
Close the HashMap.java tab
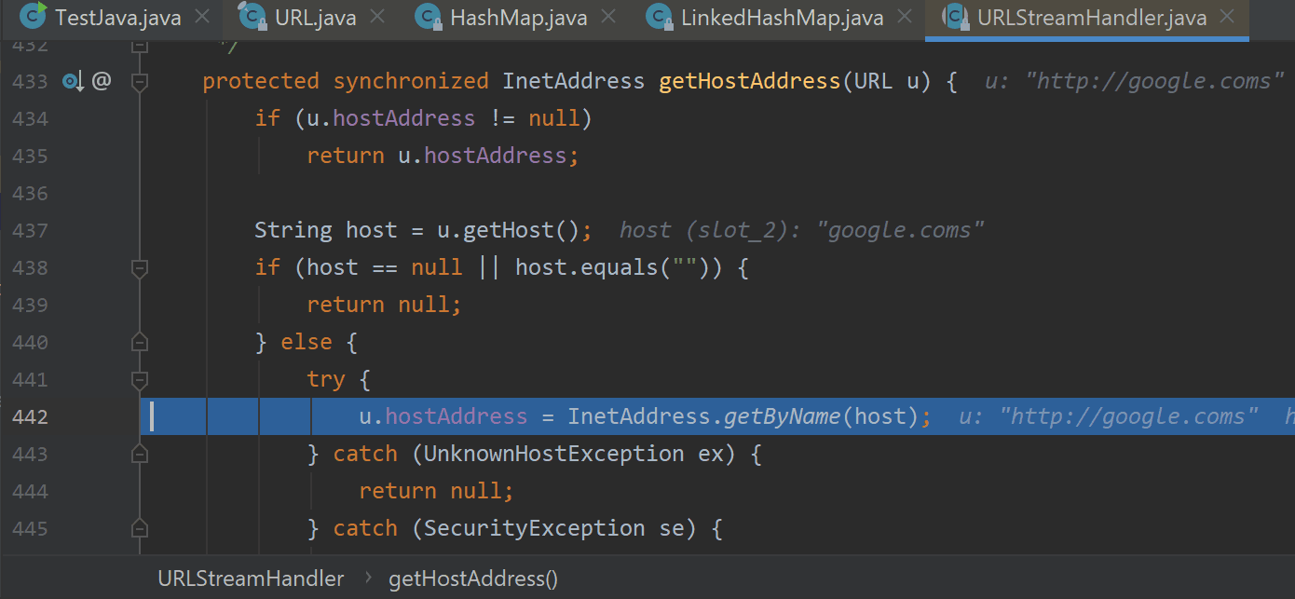point(608,17)
